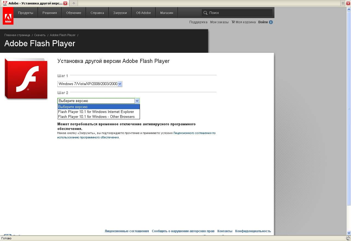Select the Выберите версию option in the list

(99, 107)
